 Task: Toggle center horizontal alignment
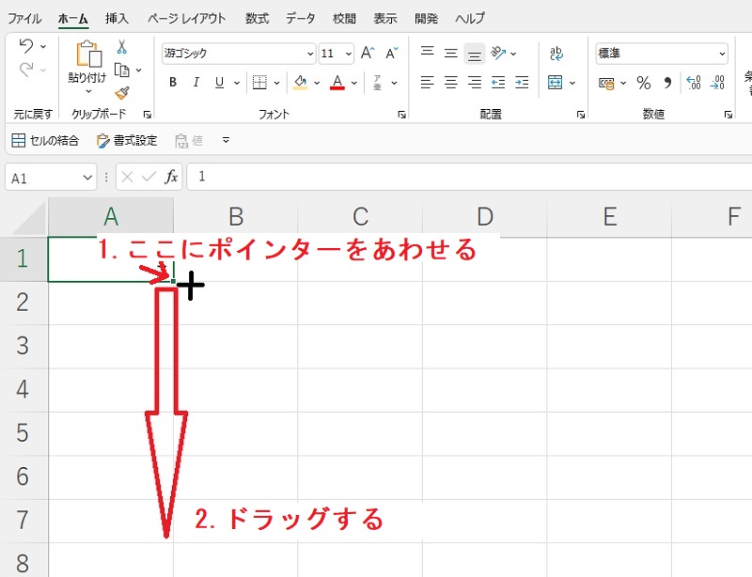pyautogui.click(x=451, y=83)
